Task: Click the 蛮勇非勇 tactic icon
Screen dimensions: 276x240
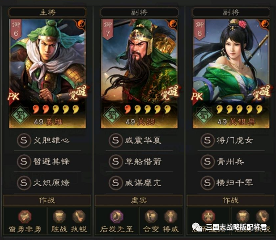Action: [25, 217]
